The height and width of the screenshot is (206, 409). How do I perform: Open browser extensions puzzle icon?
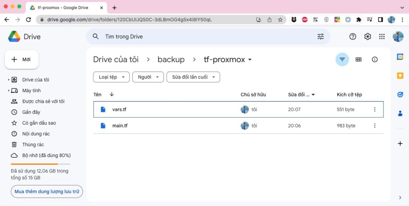tap(359, 20)
